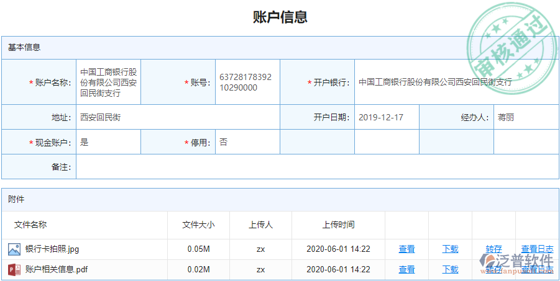Image resolution: width=560 pixels, height=281 pixels.
Task: Click the 停用 value 否
Action: tap(223, 143)
